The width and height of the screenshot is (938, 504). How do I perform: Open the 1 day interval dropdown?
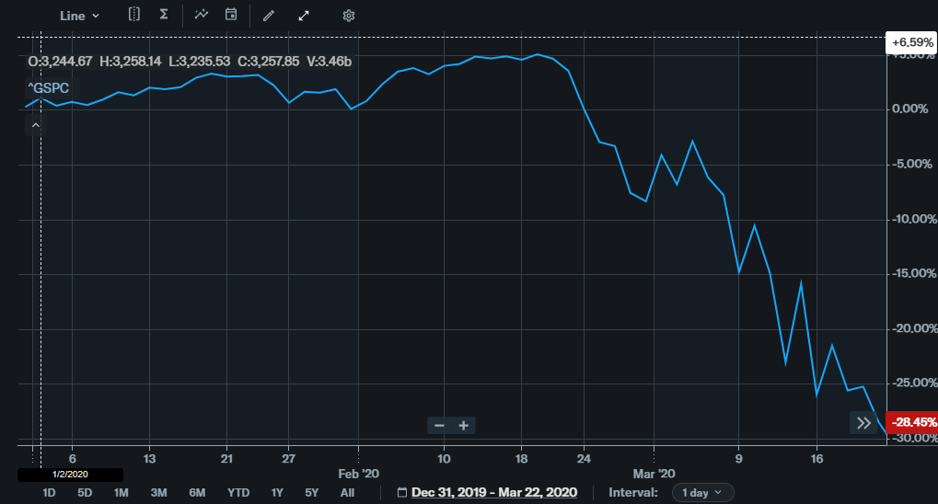click(x=702, y=493)
